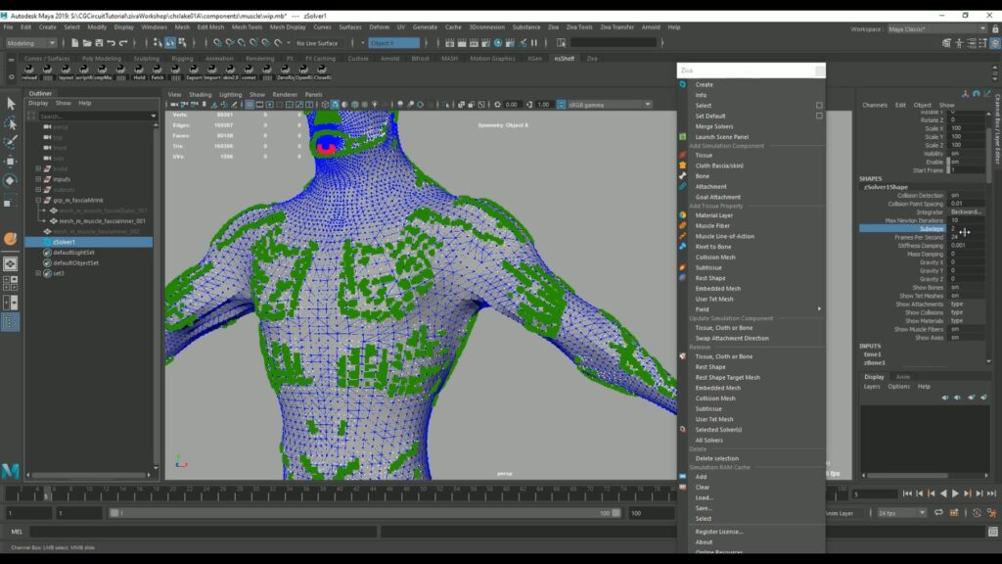
Task: Open the 24 fps frame rate dropdown
Action: pyautogui.click(x=901, y=513)
